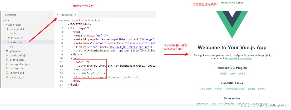This screenshot has width=291, height=110.
Task: Expand the node_modules folder
Action: click(x=7, y=29)
